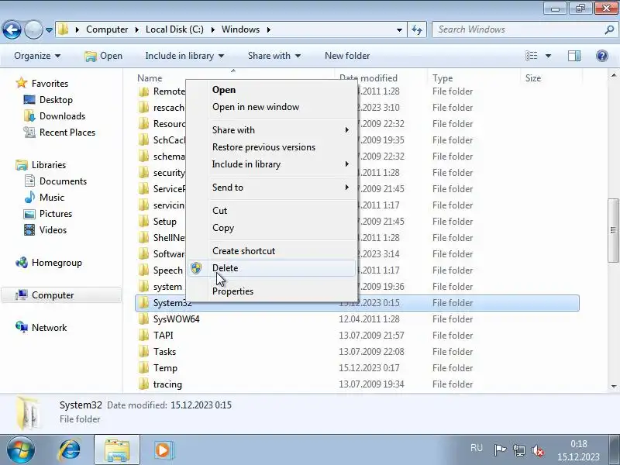Click the New folder button

coord(347,56)
